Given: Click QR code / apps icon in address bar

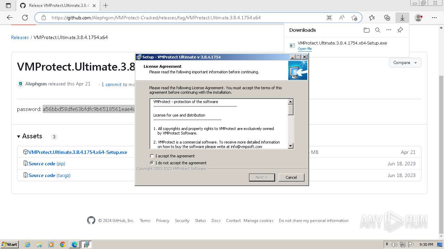Looking at the screenshot, I should 329,18.
